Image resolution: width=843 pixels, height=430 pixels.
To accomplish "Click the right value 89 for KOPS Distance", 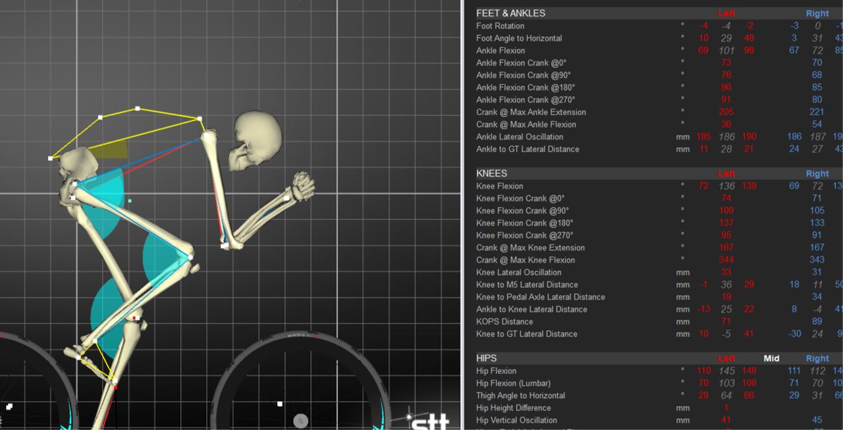I will pyautogui.click(x=817, y=322).
